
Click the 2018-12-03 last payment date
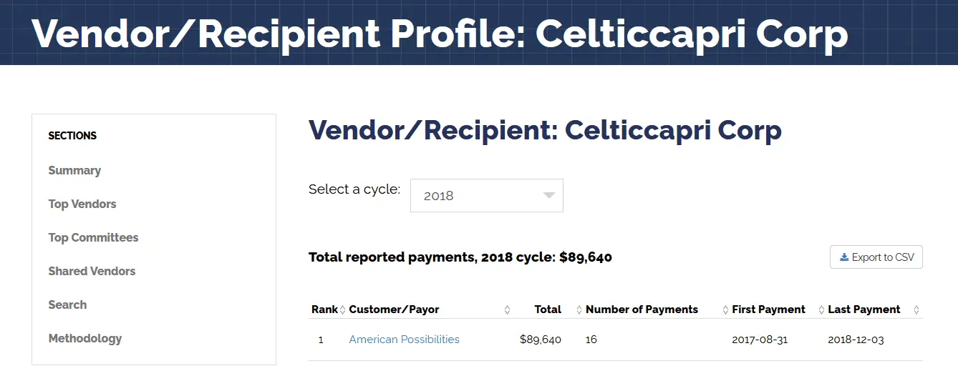pos(856,340)
